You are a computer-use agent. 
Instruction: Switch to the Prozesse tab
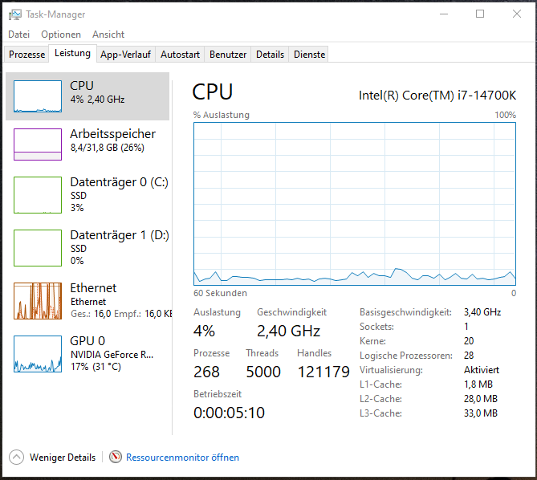pyautogui.click(x=26, y=55)
